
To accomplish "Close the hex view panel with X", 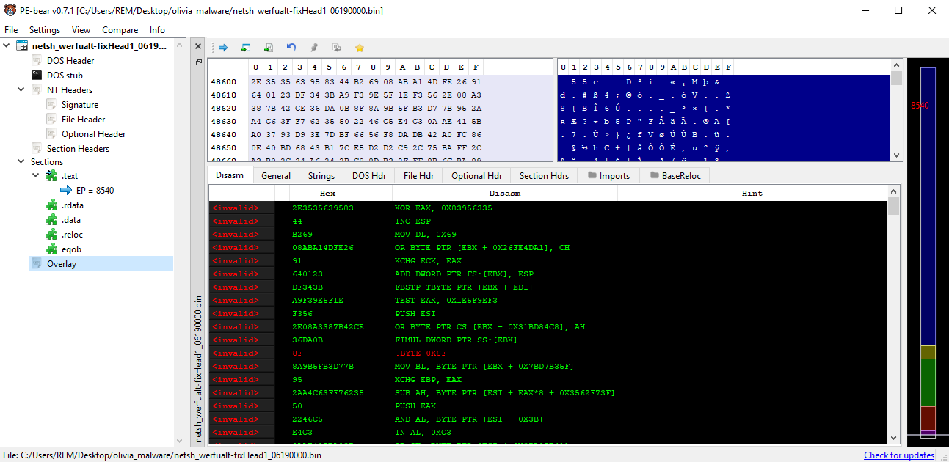I will point(198,46).
